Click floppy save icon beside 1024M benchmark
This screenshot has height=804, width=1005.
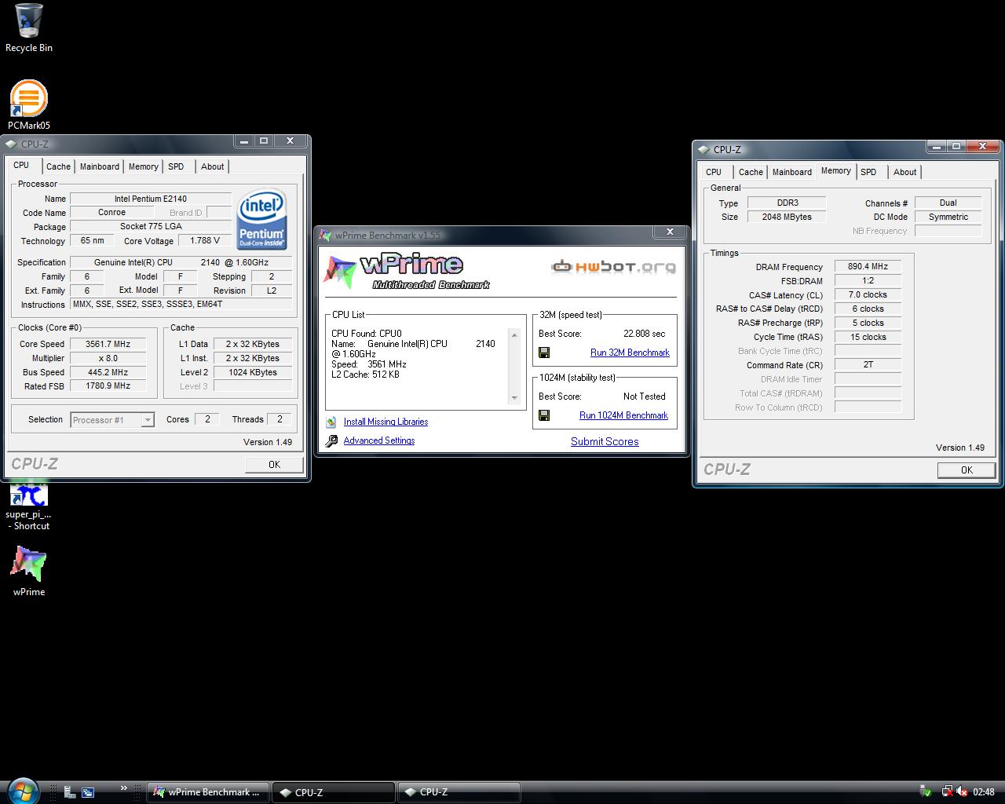click(x=544, y=415)
